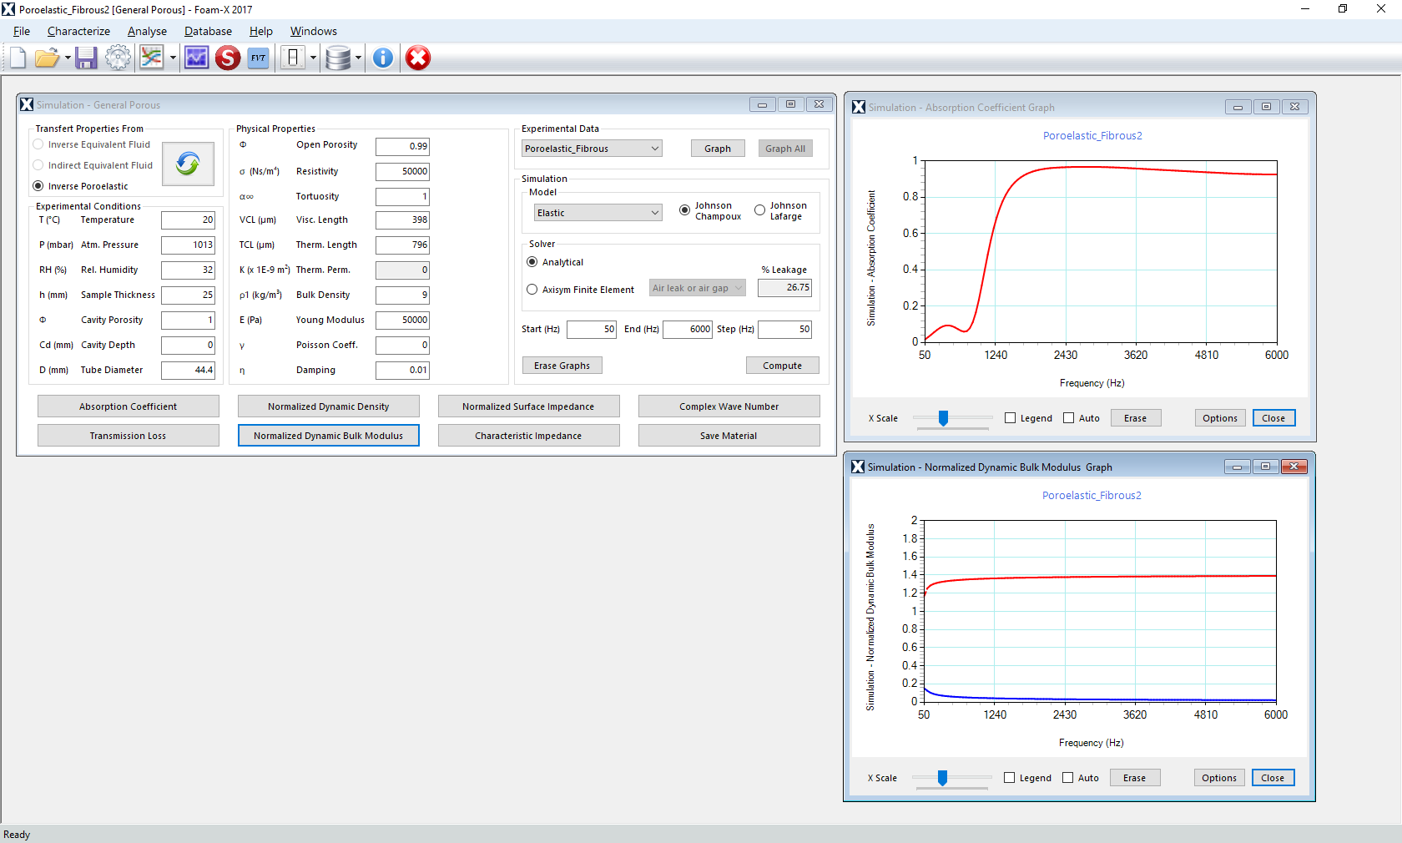Expand the open folder icon dropdown arrow
This screenshot has width=1402, height=843.
tap(68, 58)
